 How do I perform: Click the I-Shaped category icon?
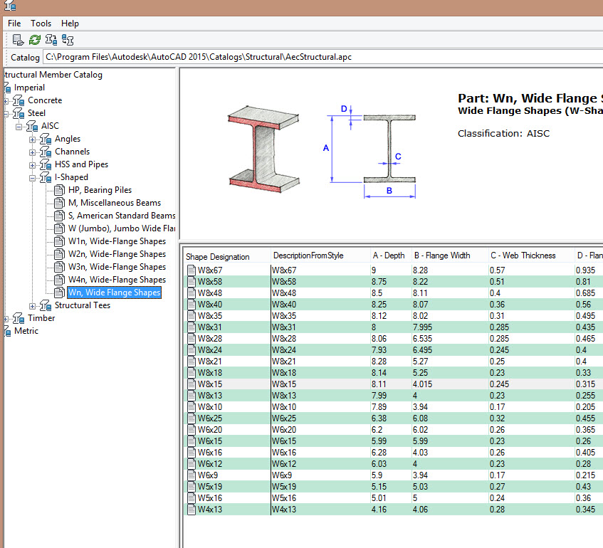(45, 176)
